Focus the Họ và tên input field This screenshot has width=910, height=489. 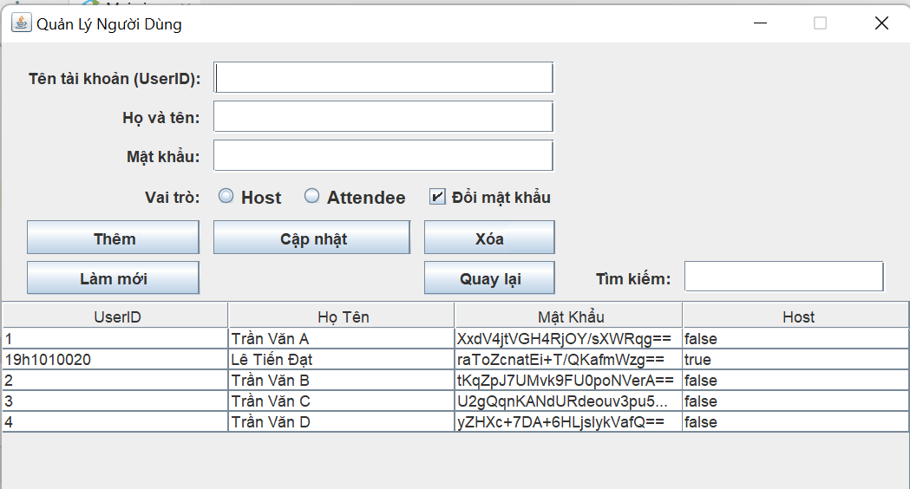click(383, 116)
